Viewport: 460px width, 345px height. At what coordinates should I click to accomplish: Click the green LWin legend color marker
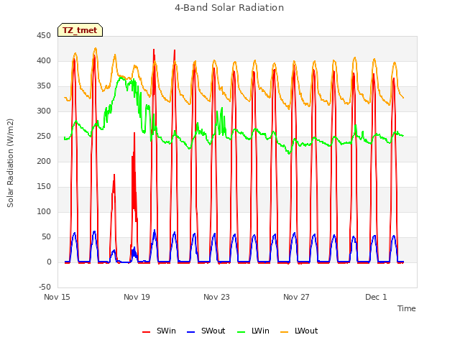point(241,332)
